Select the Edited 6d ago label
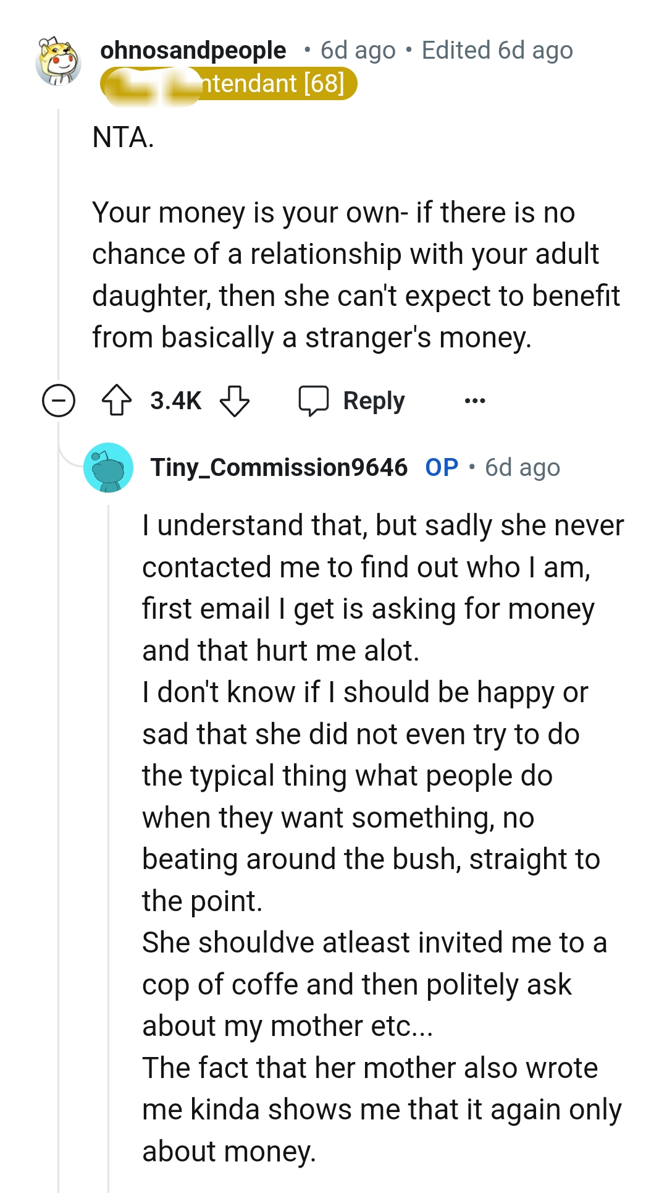The width and height of the screenshot is (667, 1193). 497,51
